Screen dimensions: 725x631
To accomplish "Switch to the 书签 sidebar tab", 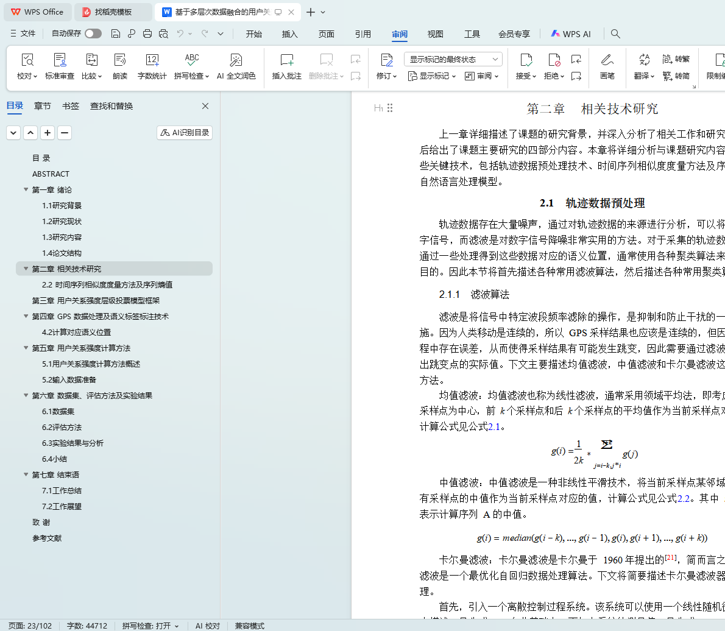I will pos(71,106).
